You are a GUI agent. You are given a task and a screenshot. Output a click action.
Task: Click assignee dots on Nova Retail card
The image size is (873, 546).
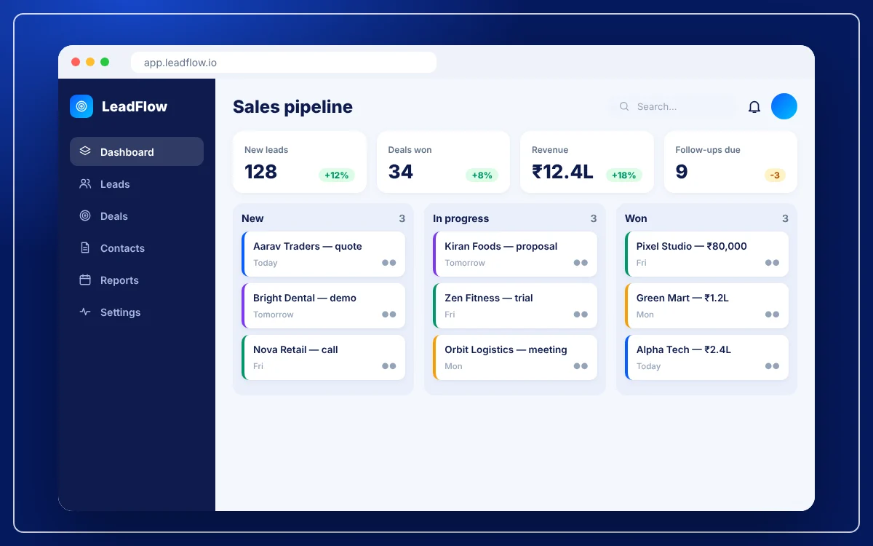click(x=389, y=366)
